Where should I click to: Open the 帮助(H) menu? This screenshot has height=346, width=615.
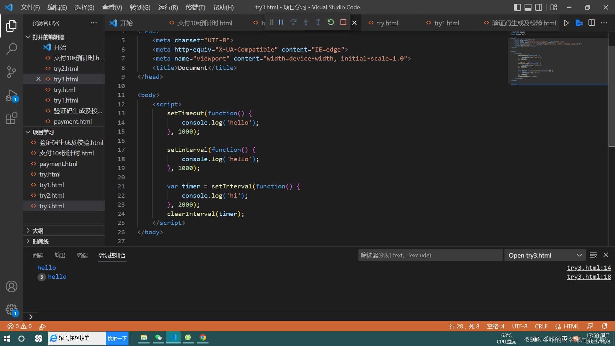(223, 7)
